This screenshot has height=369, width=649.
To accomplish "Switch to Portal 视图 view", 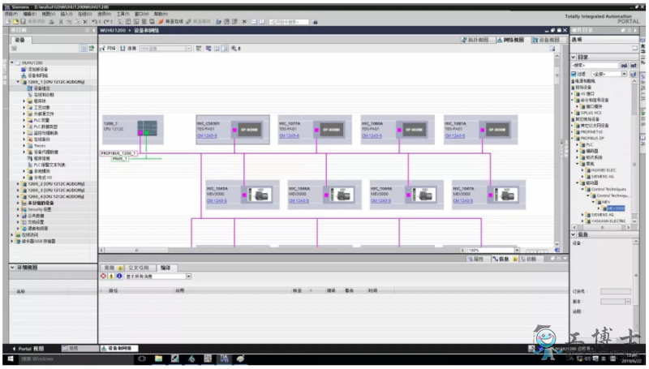I will click(x=28, y=349).
